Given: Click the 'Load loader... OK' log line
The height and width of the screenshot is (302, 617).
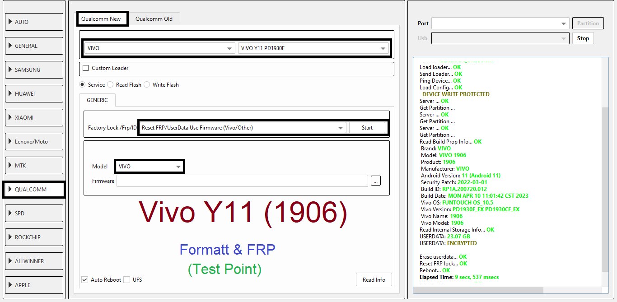Looking at the screenshot, I should pos(440,67).
